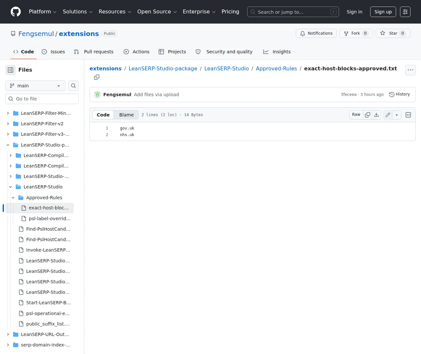Download the raw file icon

pos(376,115)
